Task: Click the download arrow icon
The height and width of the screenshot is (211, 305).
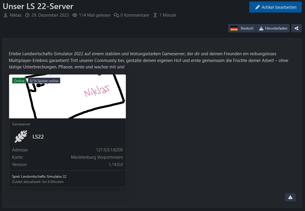Action: coord(261,28)
